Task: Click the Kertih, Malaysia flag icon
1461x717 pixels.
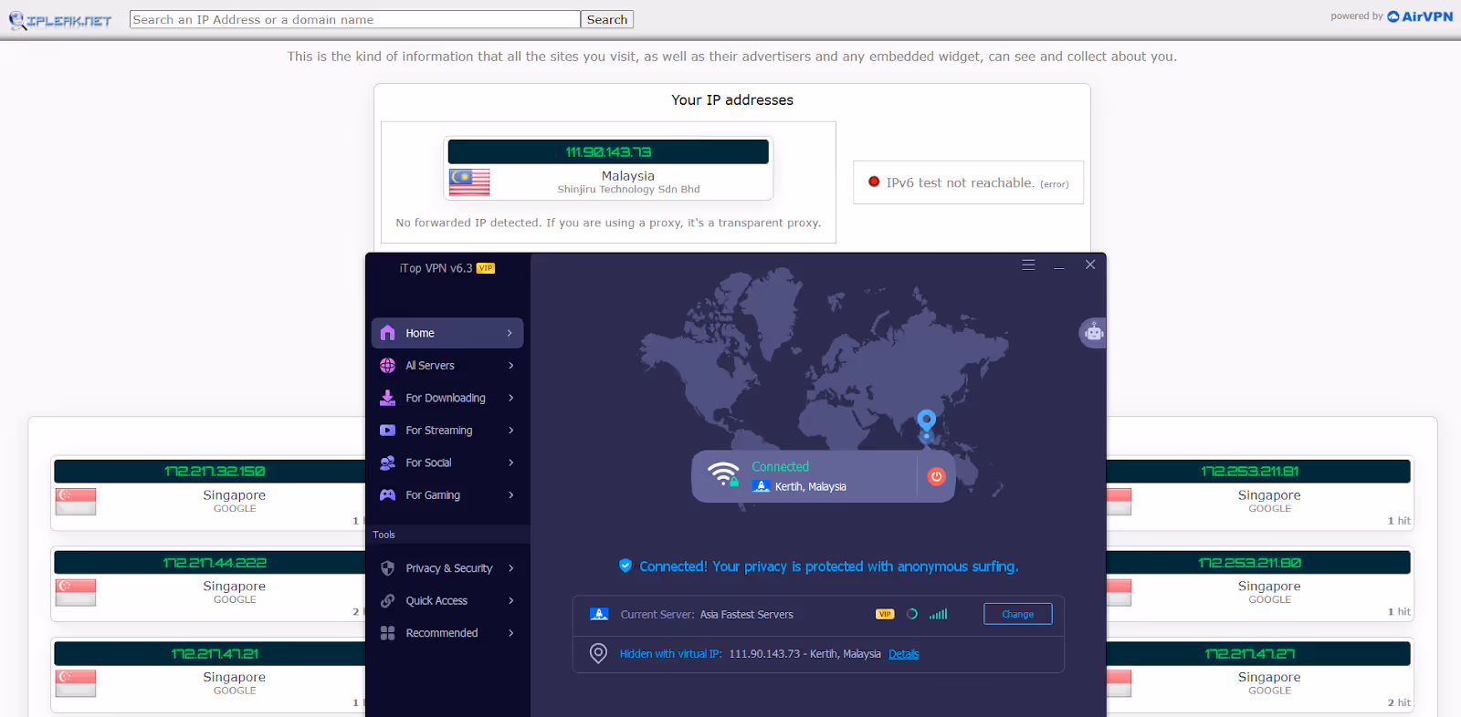Action: 762,486
